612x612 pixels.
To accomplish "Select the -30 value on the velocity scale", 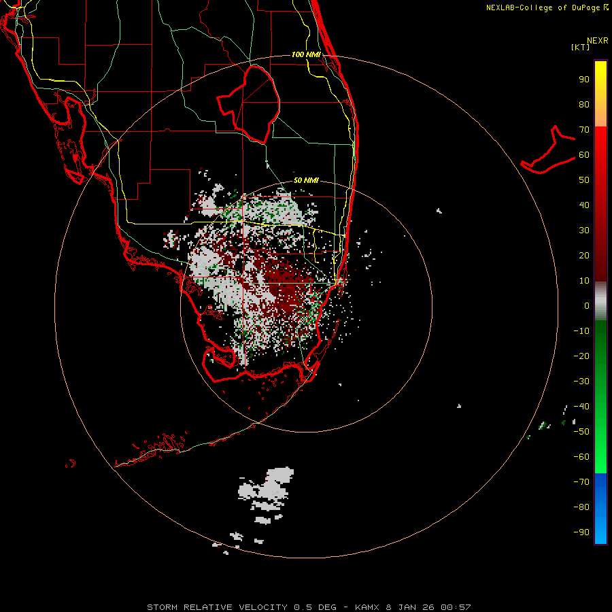I will tap(581, 381).
